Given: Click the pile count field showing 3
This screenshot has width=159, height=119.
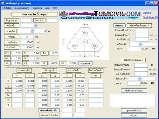Looking at the screenshot, I should (27, 37).
